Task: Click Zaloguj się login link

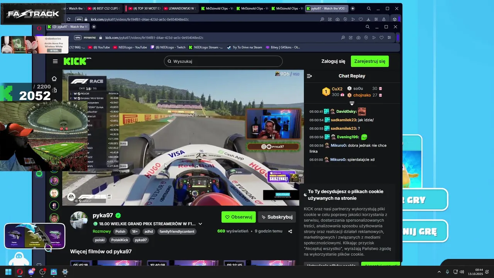Action: point(333,61)
